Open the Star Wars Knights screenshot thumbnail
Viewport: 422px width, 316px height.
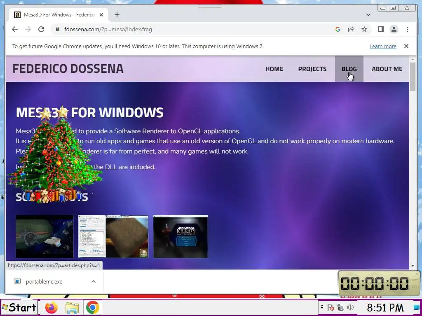click(181, 237)
